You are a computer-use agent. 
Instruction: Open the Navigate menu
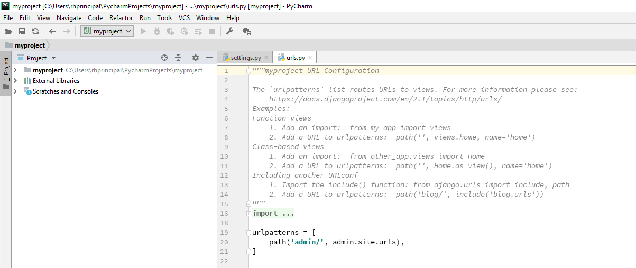coord(69,18)
